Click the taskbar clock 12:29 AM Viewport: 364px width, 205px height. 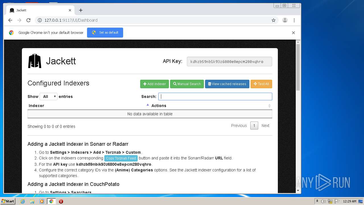pos(349,201)
